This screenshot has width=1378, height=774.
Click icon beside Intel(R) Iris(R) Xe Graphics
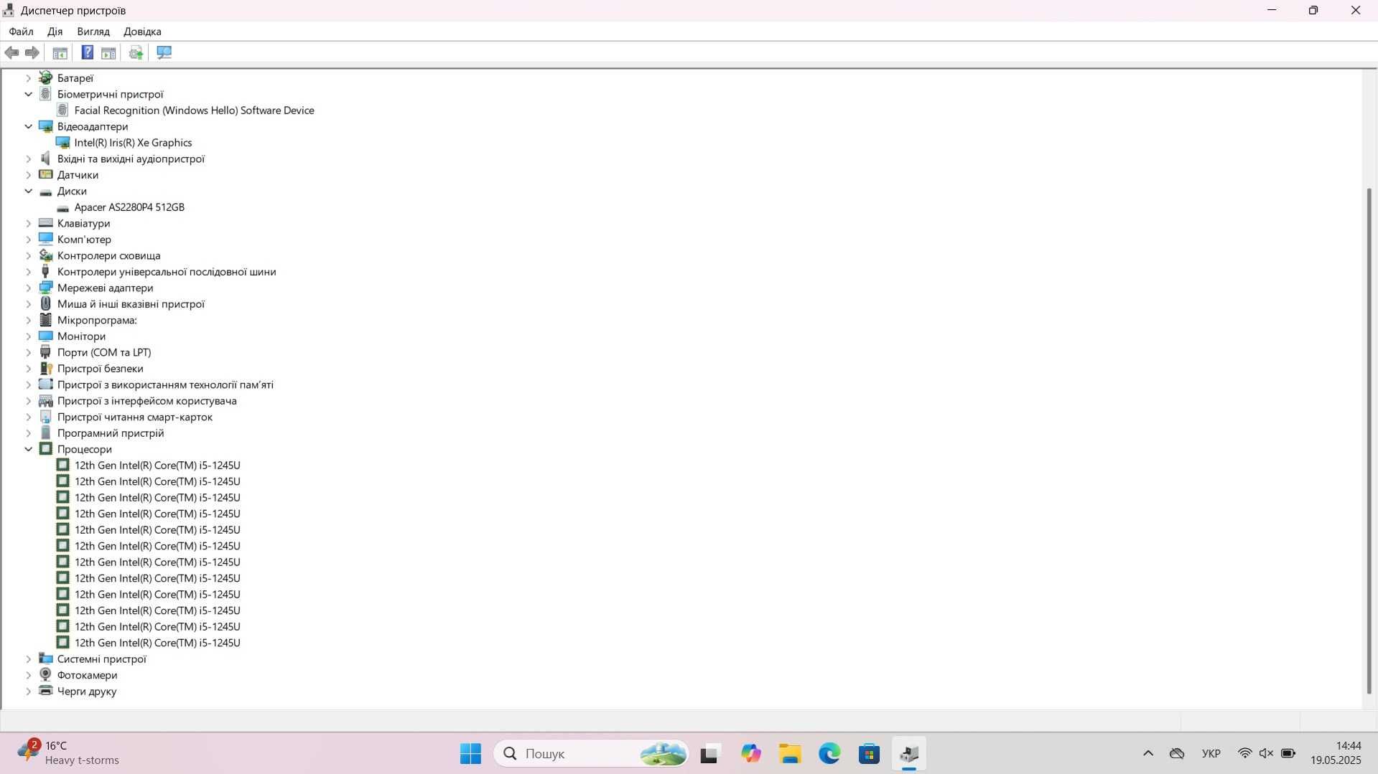(63, 143)
